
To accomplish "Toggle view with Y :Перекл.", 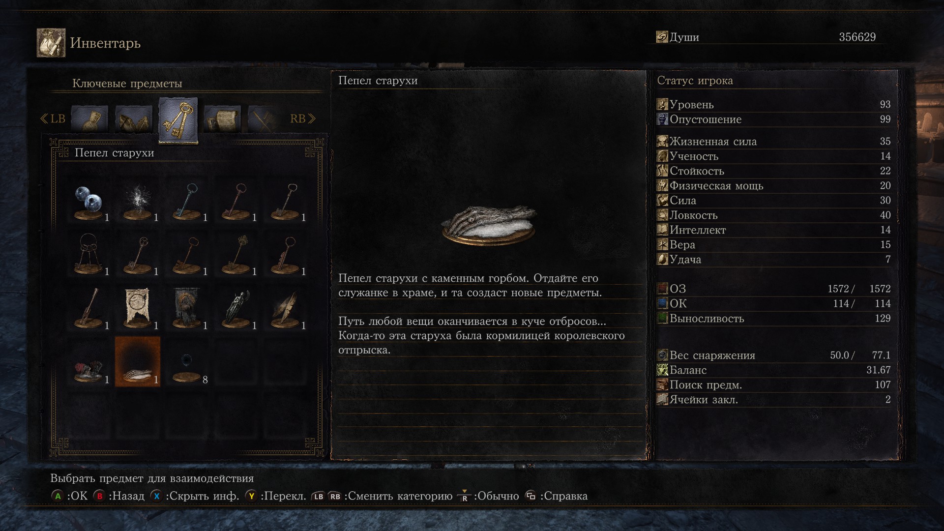I will pos(275,496).
